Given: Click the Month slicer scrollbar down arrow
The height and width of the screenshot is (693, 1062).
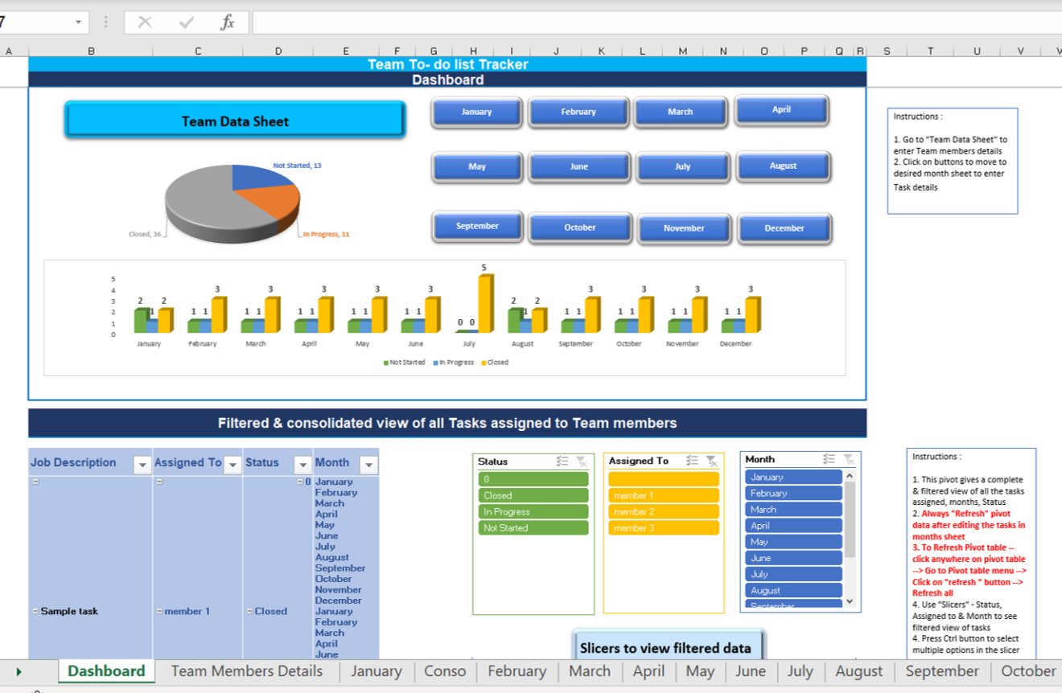Looking at the screenshot, I should [850, 602].
